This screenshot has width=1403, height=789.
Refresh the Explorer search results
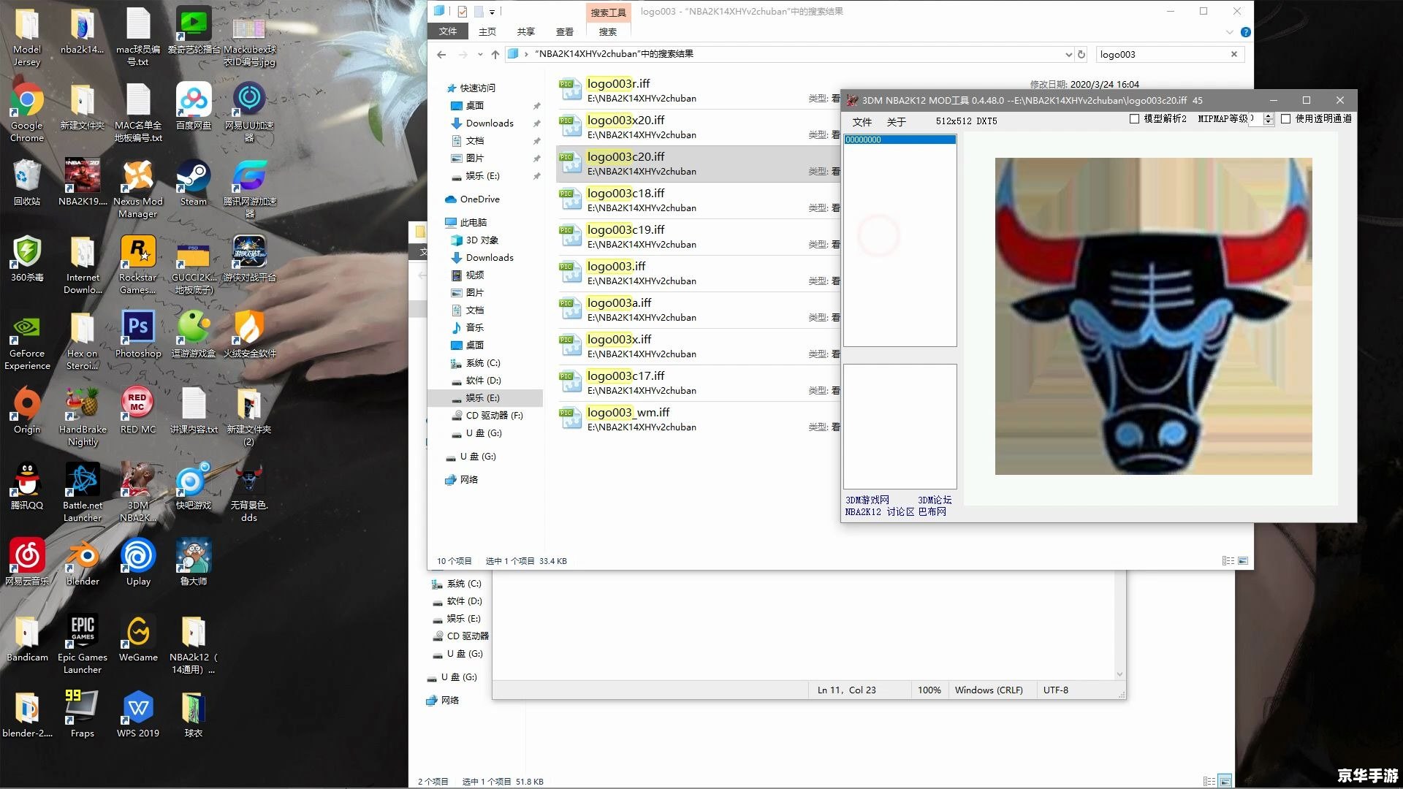point(1081,54)
